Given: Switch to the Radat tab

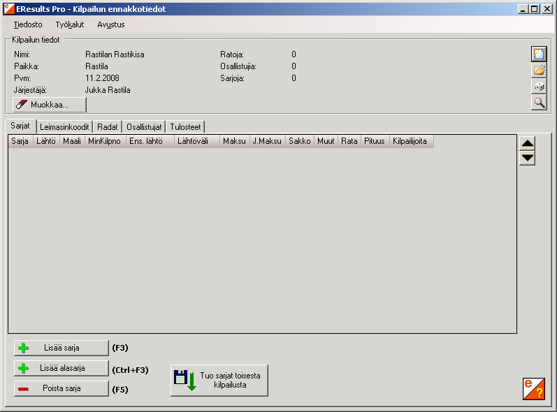Looking at the screenshot, I should [108, 127].
